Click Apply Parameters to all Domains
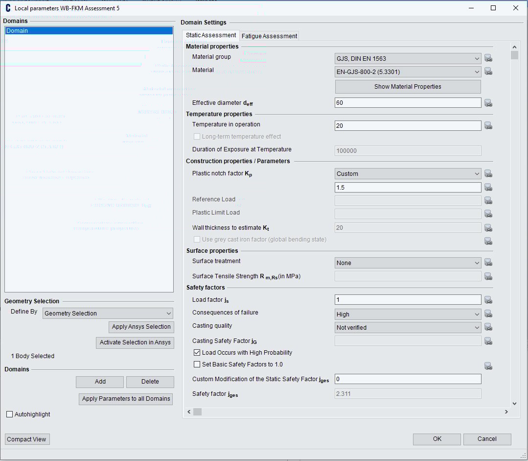Screen dimensions: 528x461 click(x=125, y=399)
